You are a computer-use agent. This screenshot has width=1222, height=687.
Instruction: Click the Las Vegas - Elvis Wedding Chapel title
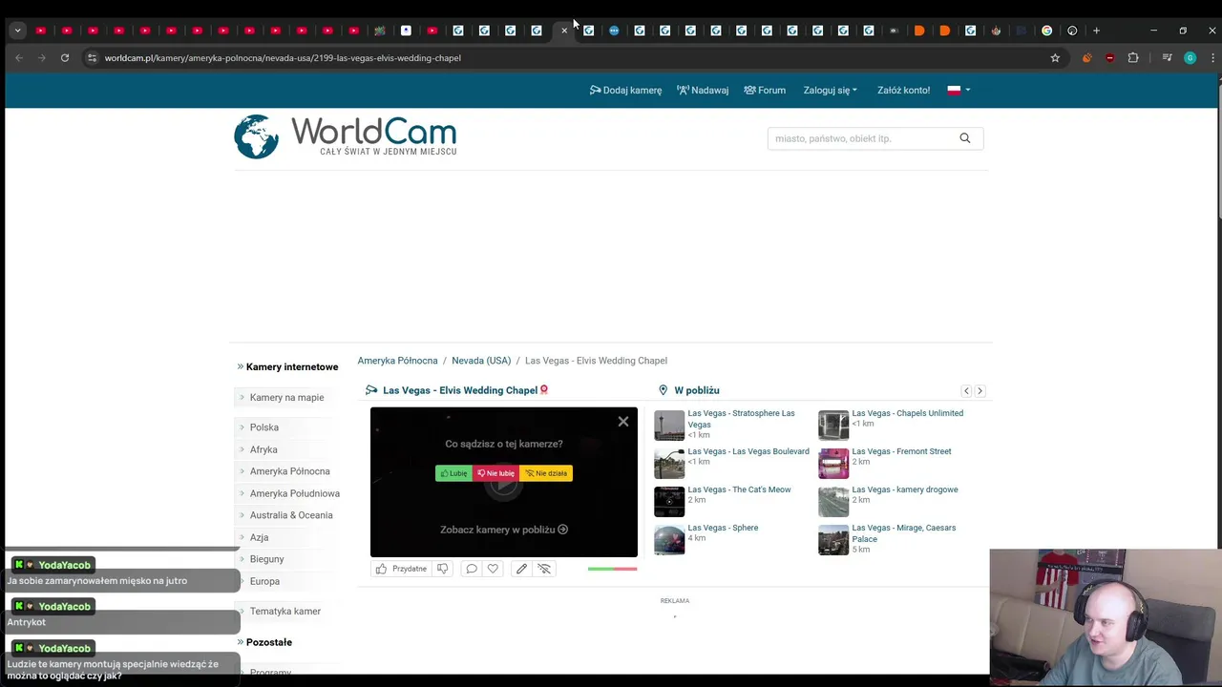coord(460,390)
